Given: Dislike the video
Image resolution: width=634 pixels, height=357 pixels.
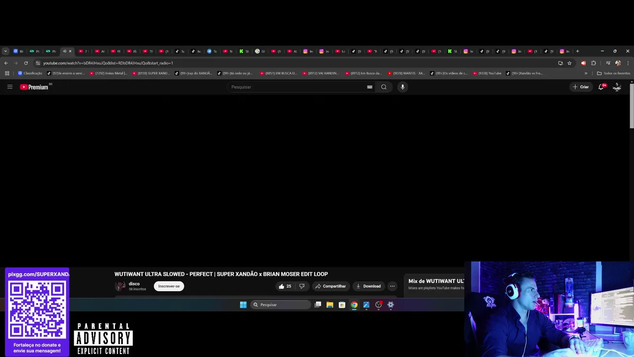Looking at the screenshot, I should [302, 286].
